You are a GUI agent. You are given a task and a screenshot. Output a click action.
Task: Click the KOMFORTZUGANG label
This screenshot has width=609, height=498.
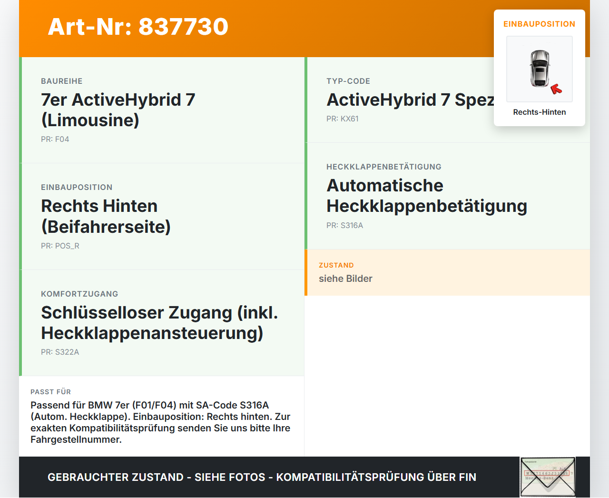point(79,294)
